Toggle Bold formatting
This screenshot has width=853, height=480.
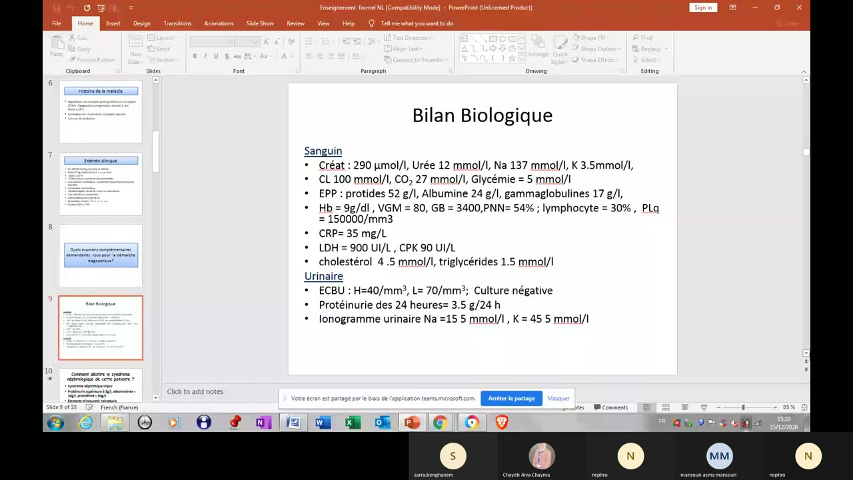195,56
